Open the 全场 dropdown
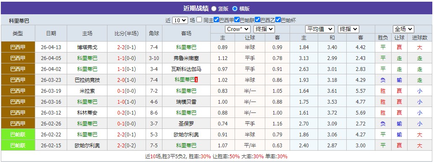This screenshot has height=162, width=434. 403,29
